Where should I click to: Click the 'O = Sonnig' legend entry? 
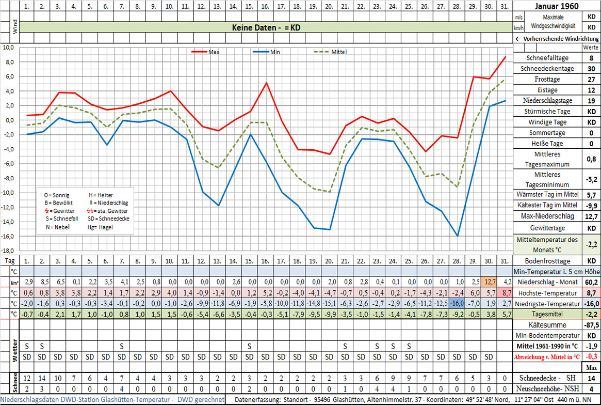(57, 195)
